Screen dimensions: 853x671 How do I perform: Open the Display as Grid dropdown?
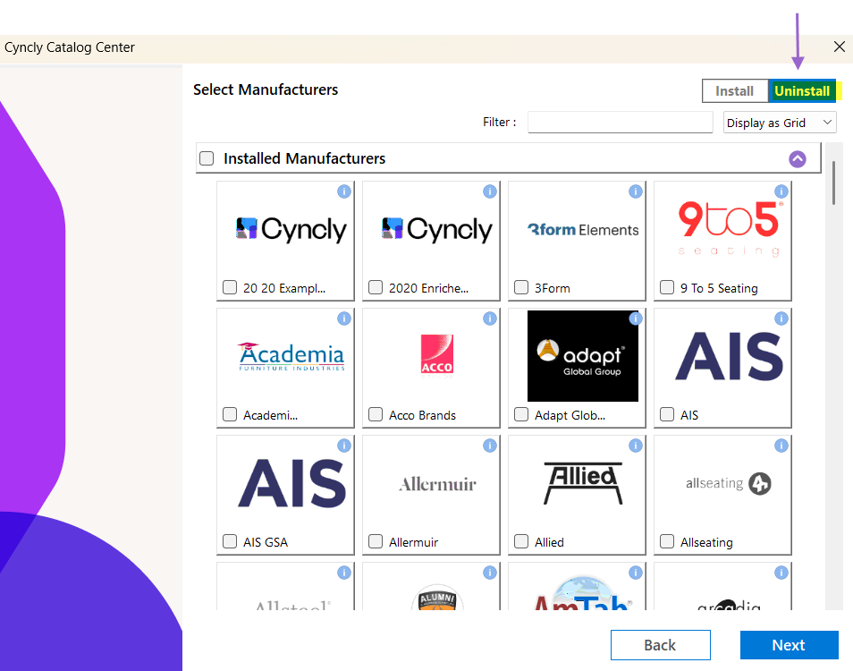(780, 123)
